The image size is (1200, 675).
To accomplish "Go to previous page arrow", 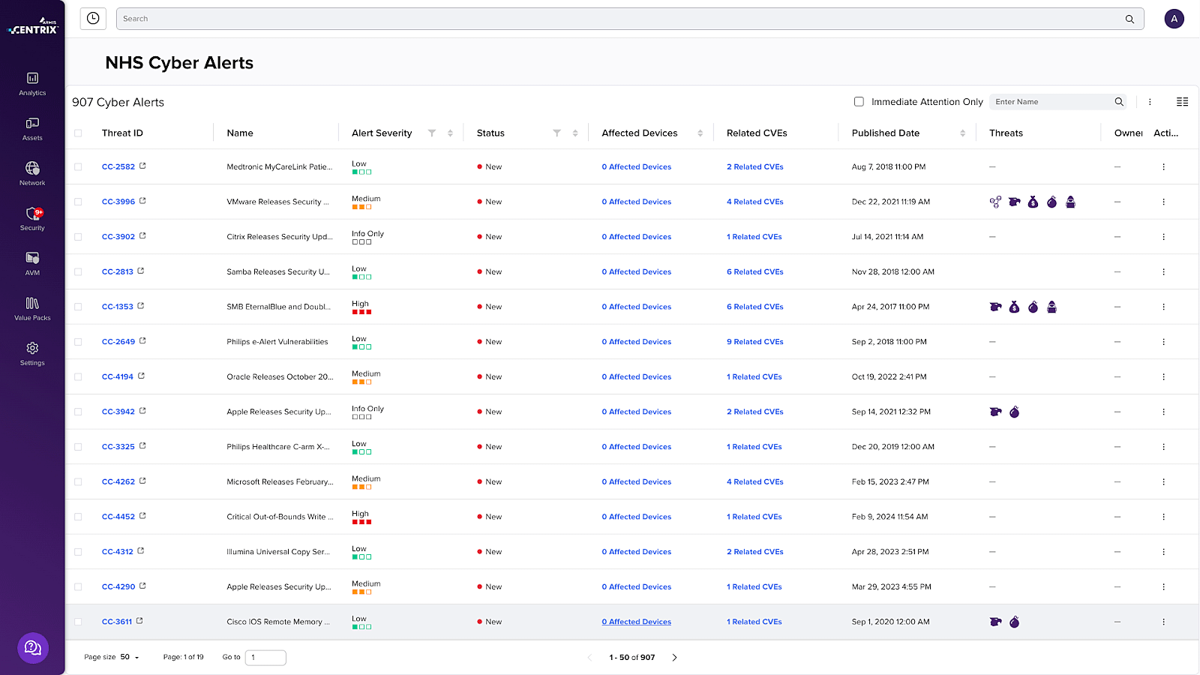I will [x=589, y=657].
